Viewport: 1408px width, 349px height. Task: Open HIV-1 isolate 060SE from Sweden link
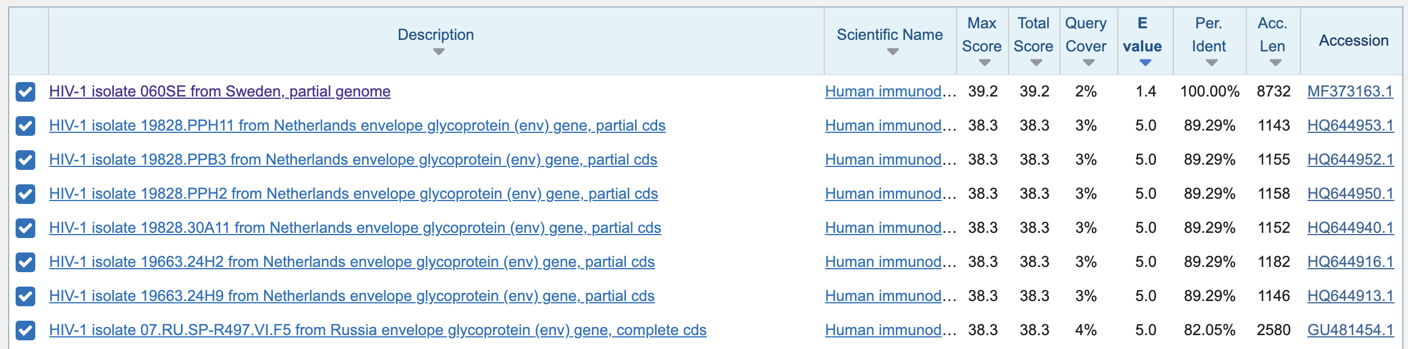(220, 91)
